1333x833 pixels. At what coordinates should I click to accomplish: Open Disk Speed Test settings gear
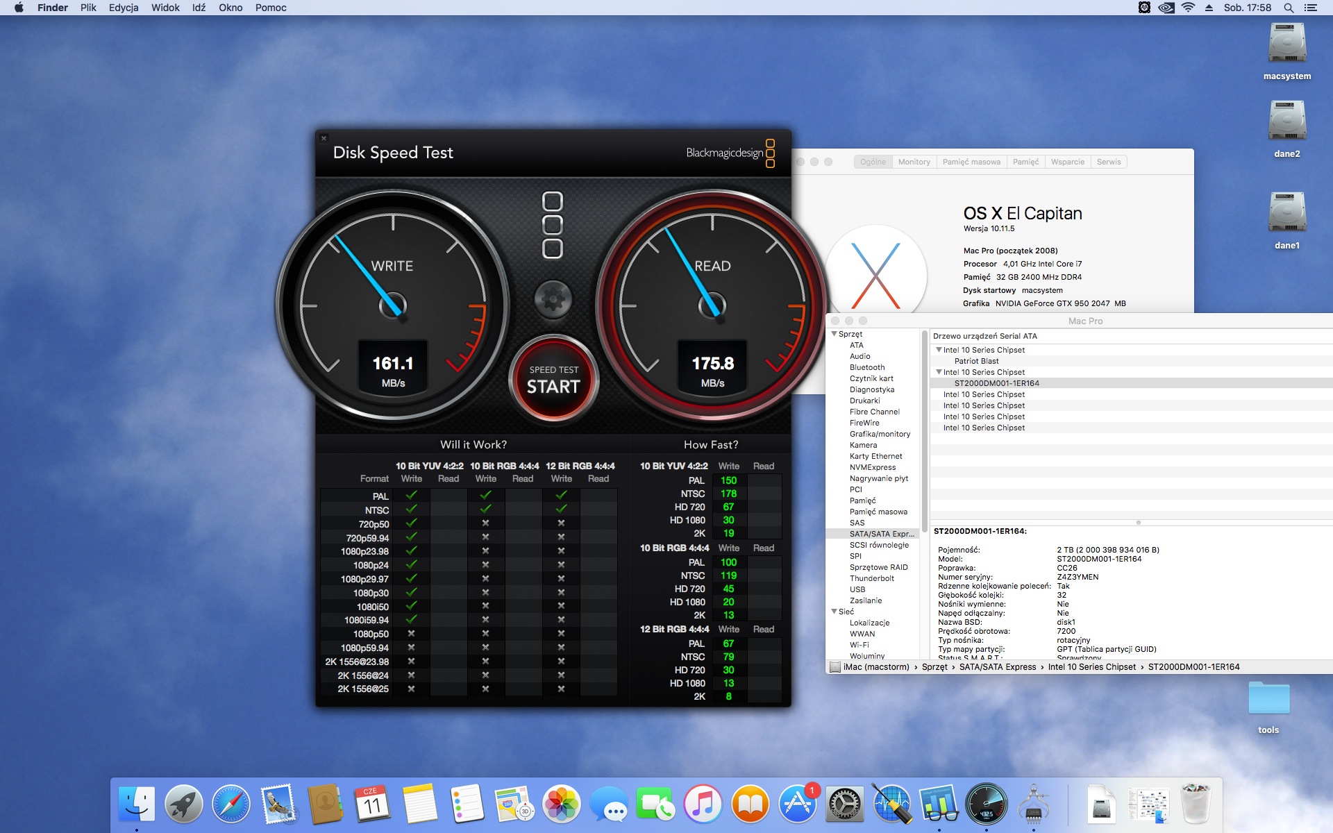pyautogui.click(x=553, y=300)
